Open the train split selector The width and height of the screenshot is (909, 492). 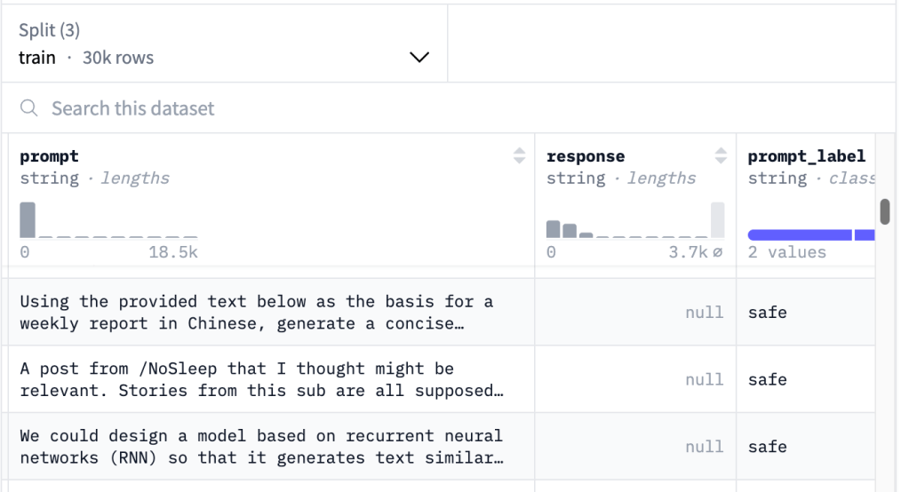[x=224, y=44]
